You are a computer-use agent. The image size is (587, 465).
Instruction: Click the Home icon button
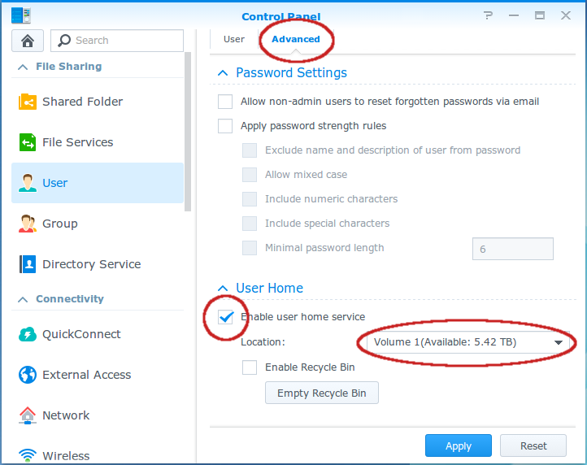[28, 41]
